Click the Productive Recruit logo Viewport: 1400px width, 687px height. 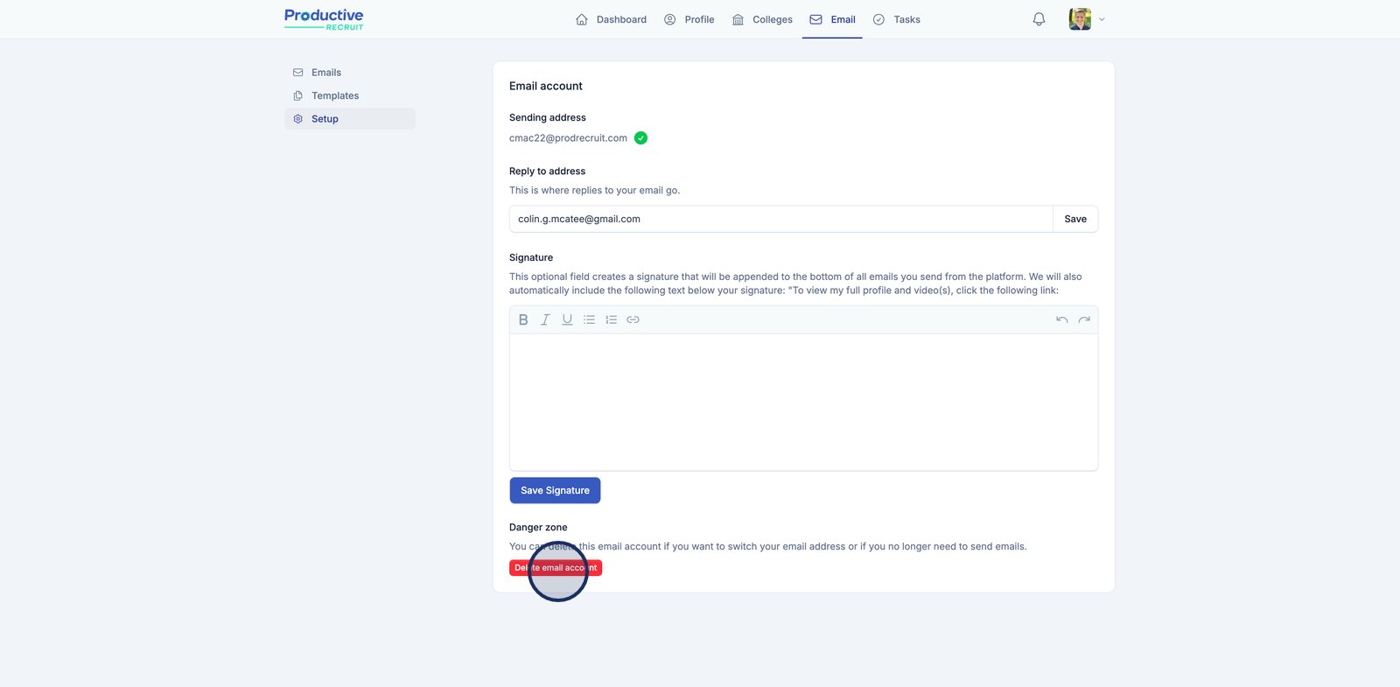click(x=324, y=19)
